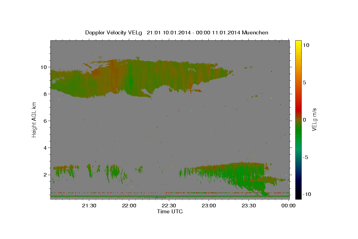The width and height of the screenshot is (358, 239).
Task: Click the '22:00' time axis label
Action: (129, 206)
